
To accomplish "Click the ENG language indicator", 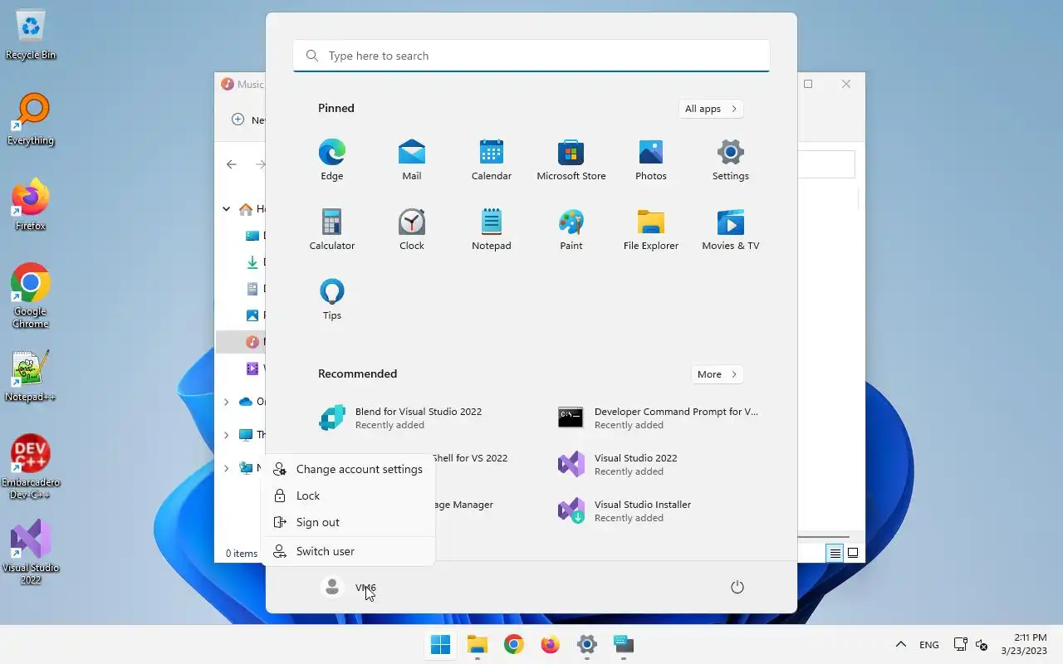I will click(929, 645).
